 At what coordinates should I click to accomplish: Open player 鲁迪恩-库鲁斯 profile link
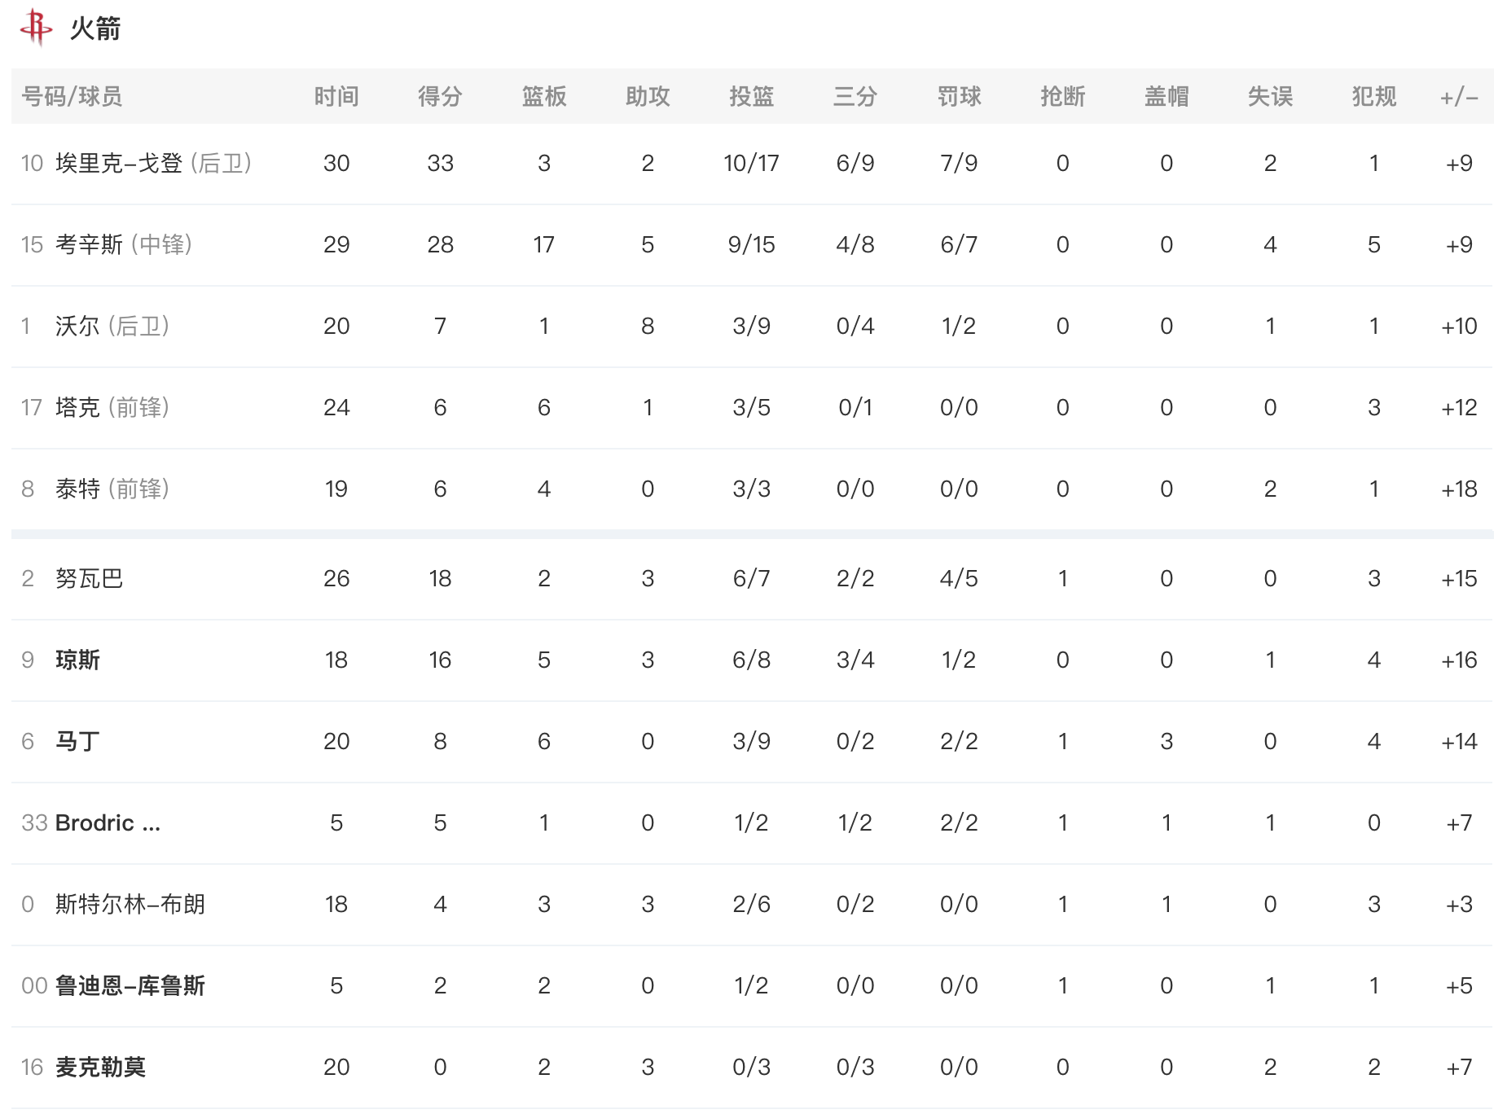tap(130, 986)
